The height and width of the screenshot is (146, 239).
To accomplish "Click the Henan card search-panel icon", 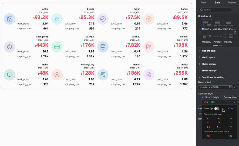I will coord(103,75).
